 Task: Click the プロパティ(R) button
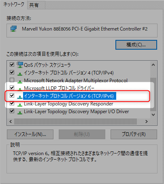(x=134, y=134)
